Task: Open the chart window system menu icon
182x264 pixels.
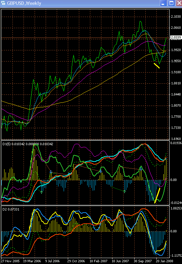Action: point(3,3)
